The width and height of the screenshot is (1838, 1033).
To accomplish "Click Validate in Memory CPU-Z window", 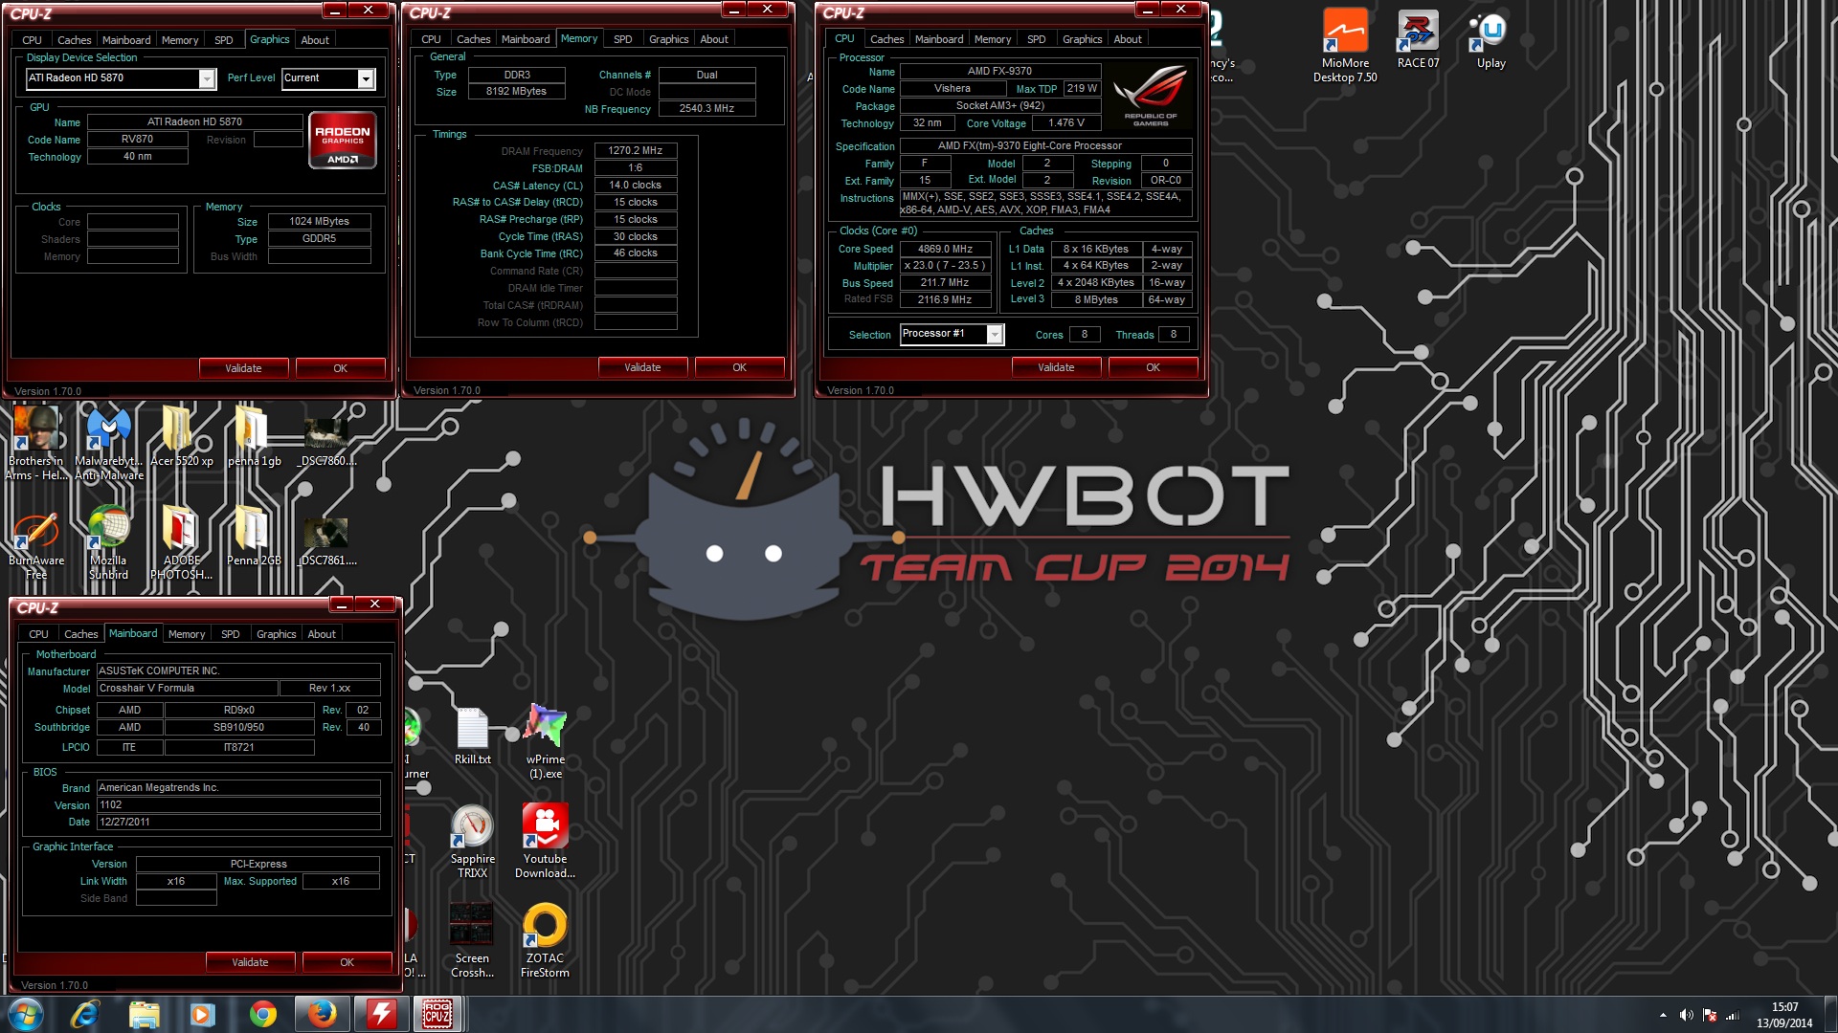I will [642, 367].
